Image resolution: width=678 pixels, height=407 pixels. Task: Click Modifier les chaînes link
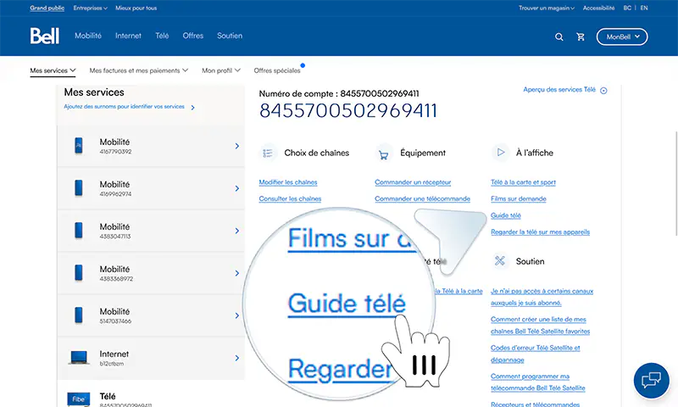tap(288, 182)
